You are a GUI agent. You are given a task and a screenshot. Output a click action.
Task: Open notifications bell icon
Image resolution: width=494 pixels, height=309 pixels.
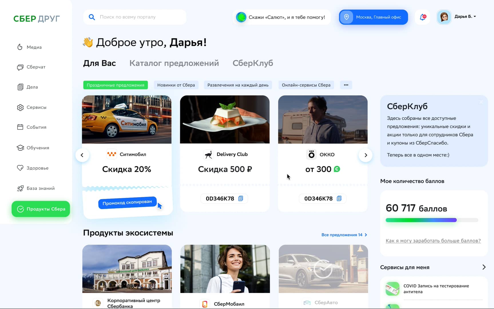422,17
